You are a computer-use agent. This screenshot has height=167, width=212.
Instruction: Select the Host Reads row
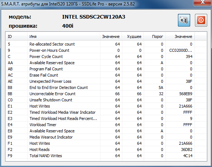coord(106,149)
